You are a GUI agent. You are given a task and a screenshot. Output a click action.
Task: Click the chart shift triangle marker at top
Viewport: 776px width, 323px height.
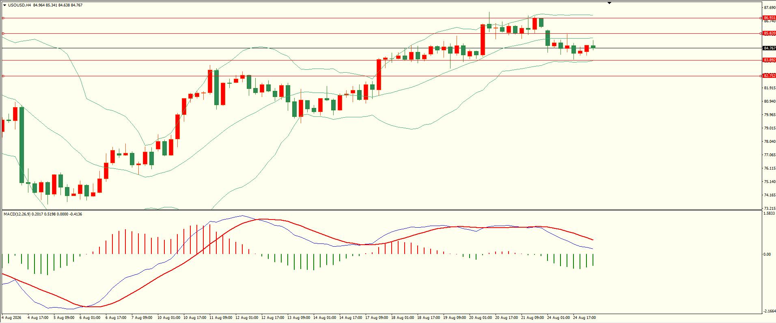coord(610,3)
